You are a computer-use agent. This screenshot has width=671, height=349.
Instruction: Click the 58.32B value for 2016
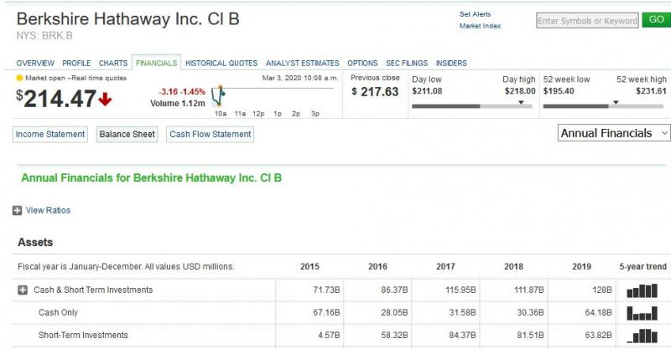pyautogui.click(x=394, y=336)
